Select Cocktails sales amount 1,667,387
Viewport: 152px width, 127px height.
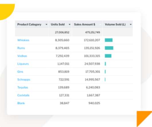(x=93, y=95)
